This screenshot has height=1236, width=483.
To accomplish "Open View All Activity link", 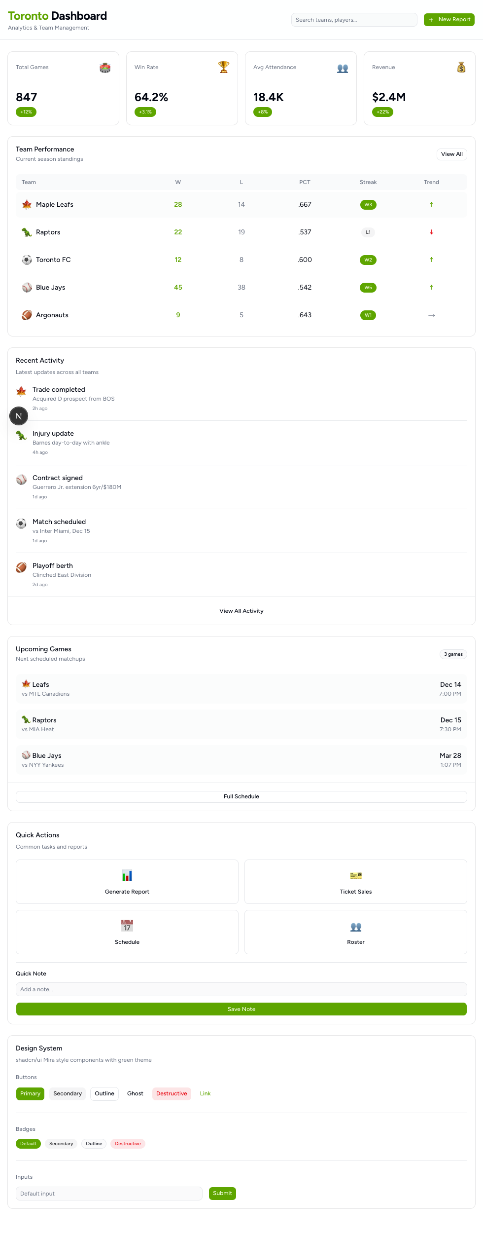I will point(241,611).
